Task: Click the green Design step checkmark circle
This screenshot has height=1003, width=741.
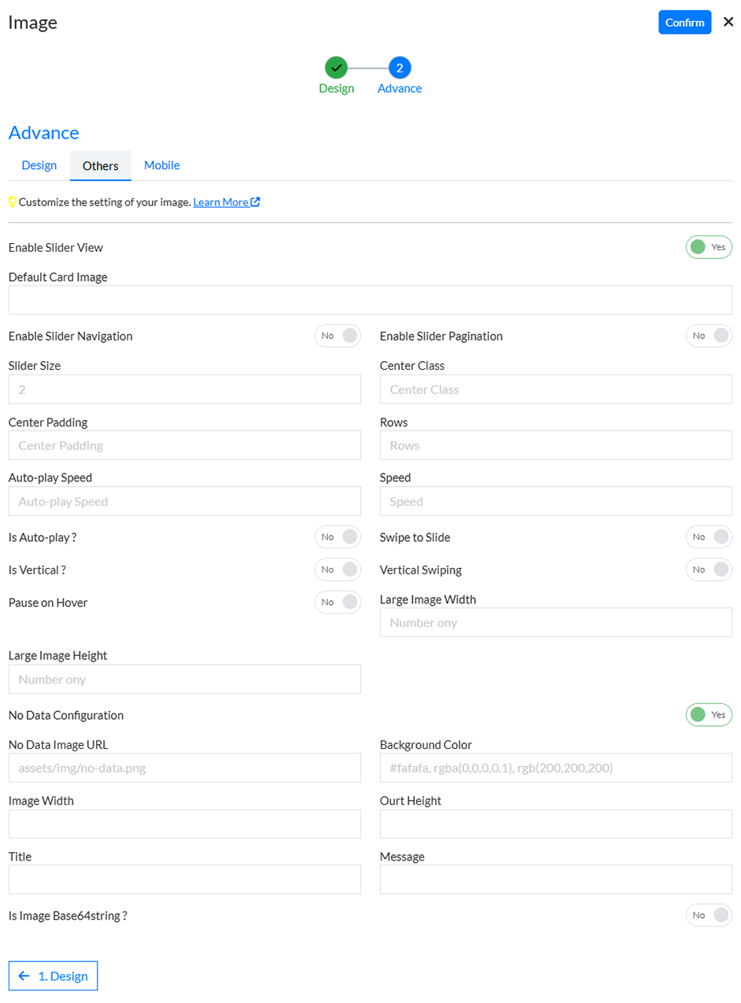Action: coord(336,68)
